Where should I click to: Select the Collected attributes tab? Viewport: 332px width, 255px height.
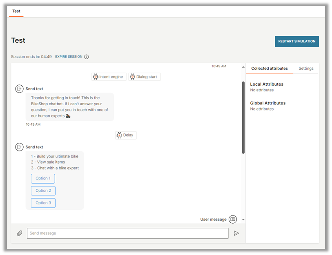pyautogui.click(x=270, y=69)
